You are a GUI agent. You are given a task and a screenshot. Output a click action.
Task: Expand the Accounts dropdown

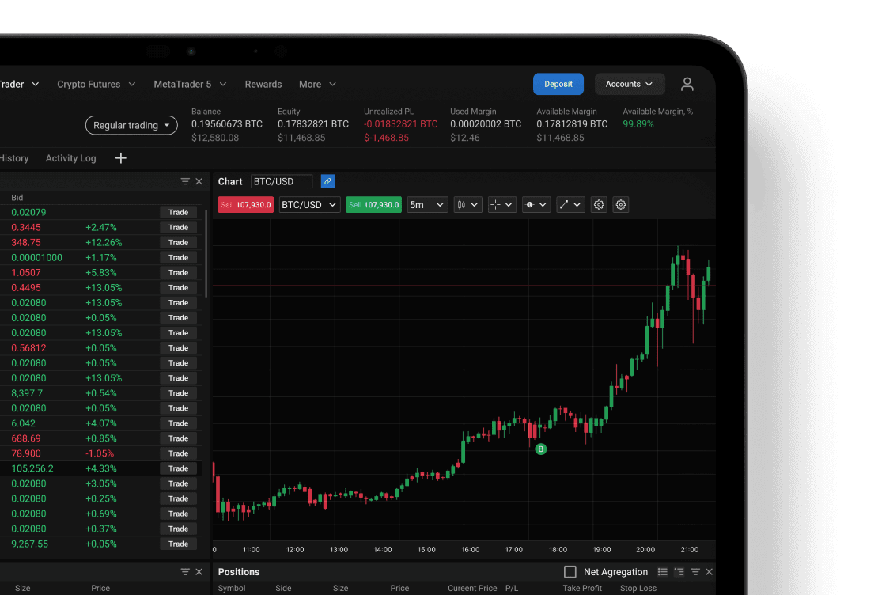tap(629, 84)
